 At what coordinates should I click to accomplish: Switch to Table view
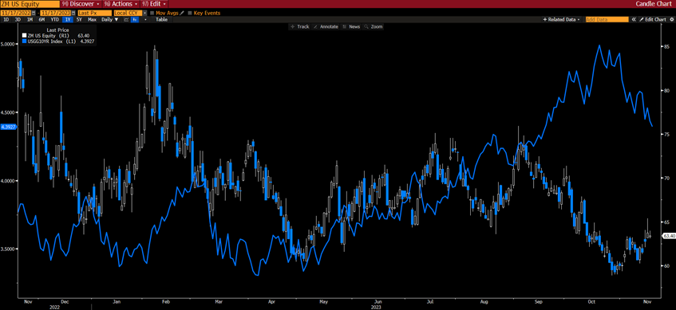[x=161, y=19]
